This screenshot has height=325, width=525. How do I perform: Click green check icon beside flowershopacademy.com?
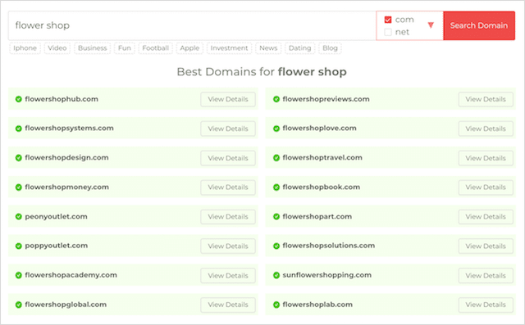click(18, 275)
